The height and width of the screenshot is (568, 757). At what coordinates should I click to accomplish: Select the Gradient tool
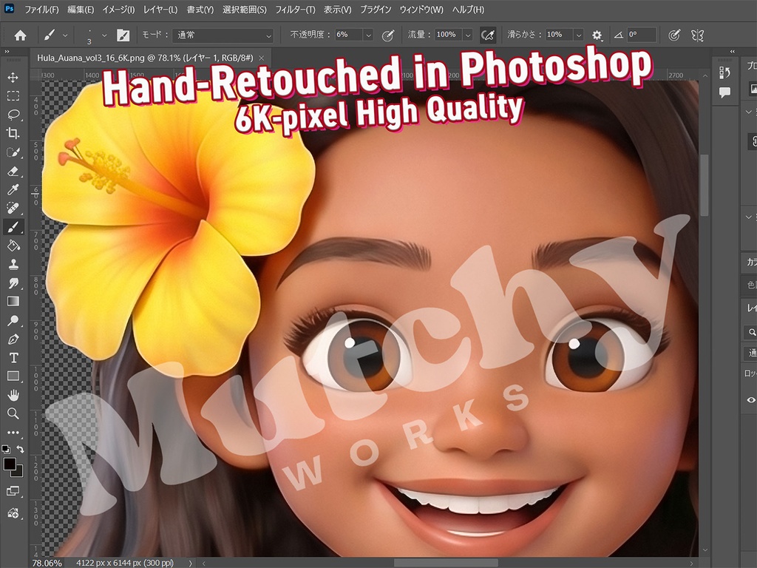point(13,302)
